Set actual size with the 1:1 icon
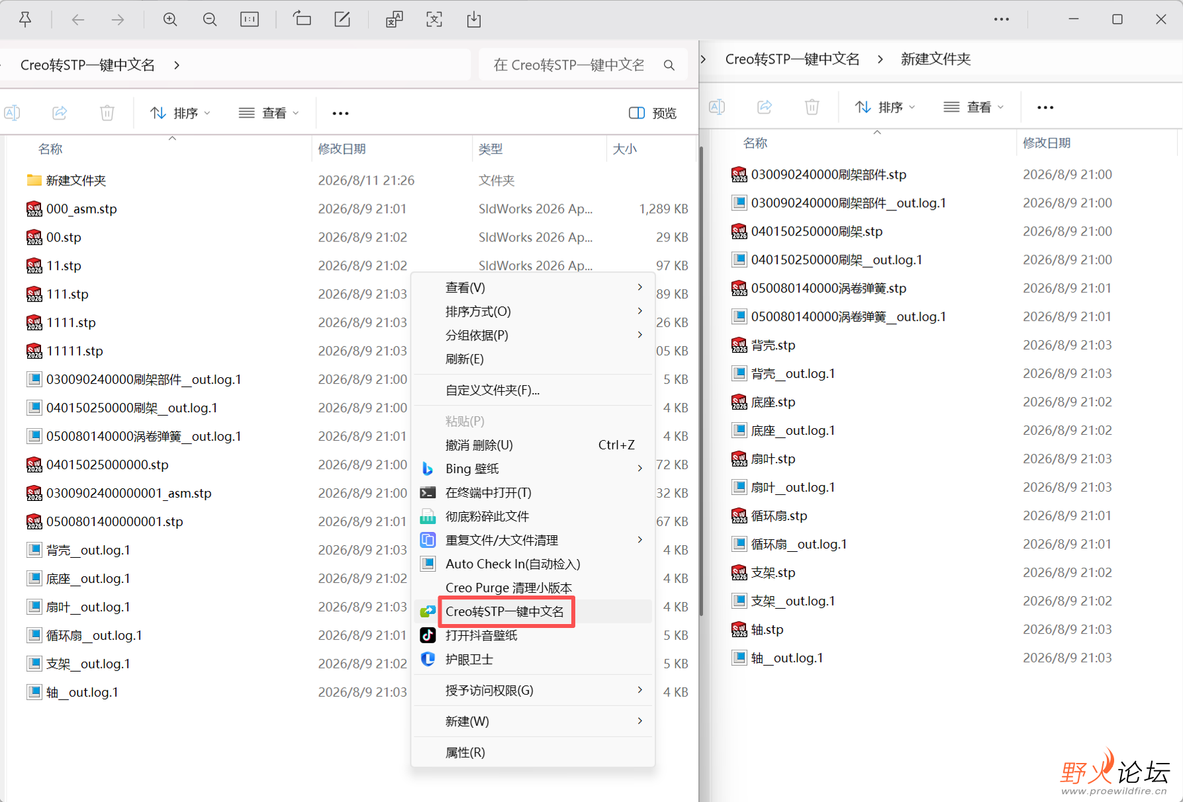This screenshot has width=1183, height=802. click(250, 20)
